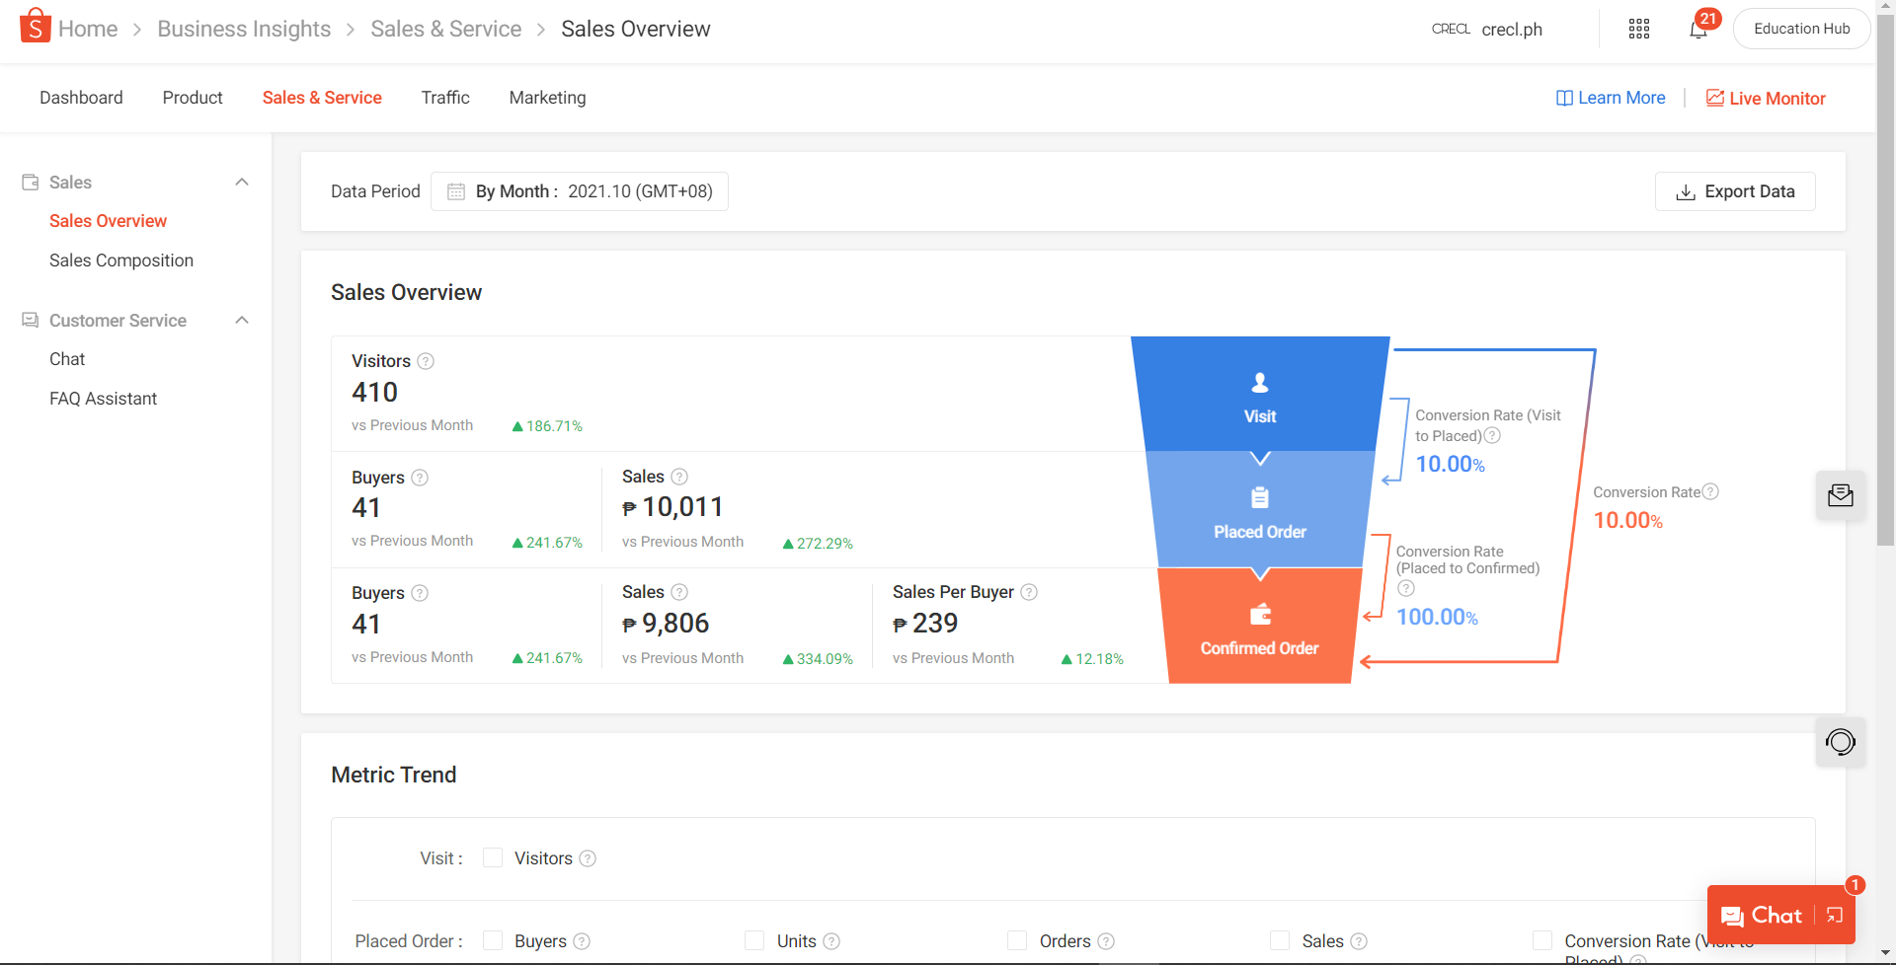Open help icon next to Metric Trend Visitors
Image resolution: width=1896 pixels, height=965 pixels.
coord(588,858)
